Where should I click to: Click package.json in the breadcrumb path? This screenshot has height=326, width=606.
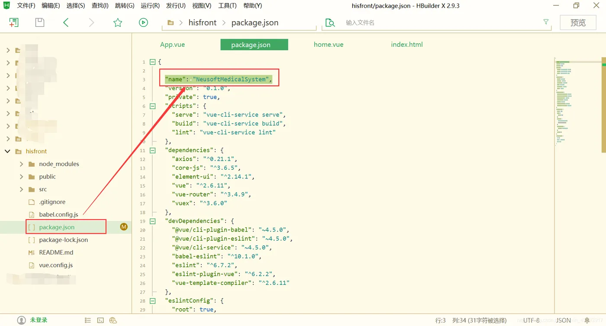[x=255, y=23]
